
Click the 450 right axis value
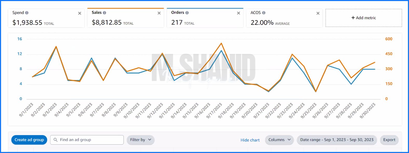tap(389, 54)
